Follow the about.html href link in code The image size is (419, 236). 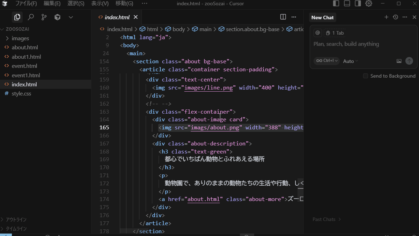(x=204, y=199)
